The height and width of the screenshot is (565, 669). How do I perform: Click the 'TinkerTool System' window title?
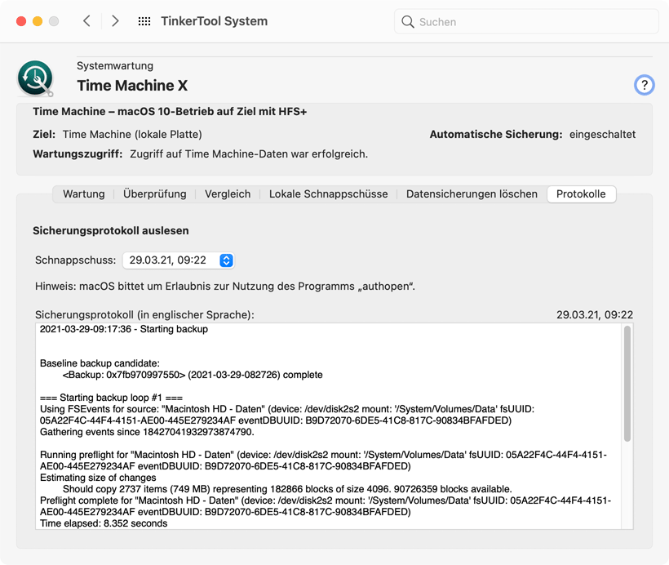click(215, 21)
